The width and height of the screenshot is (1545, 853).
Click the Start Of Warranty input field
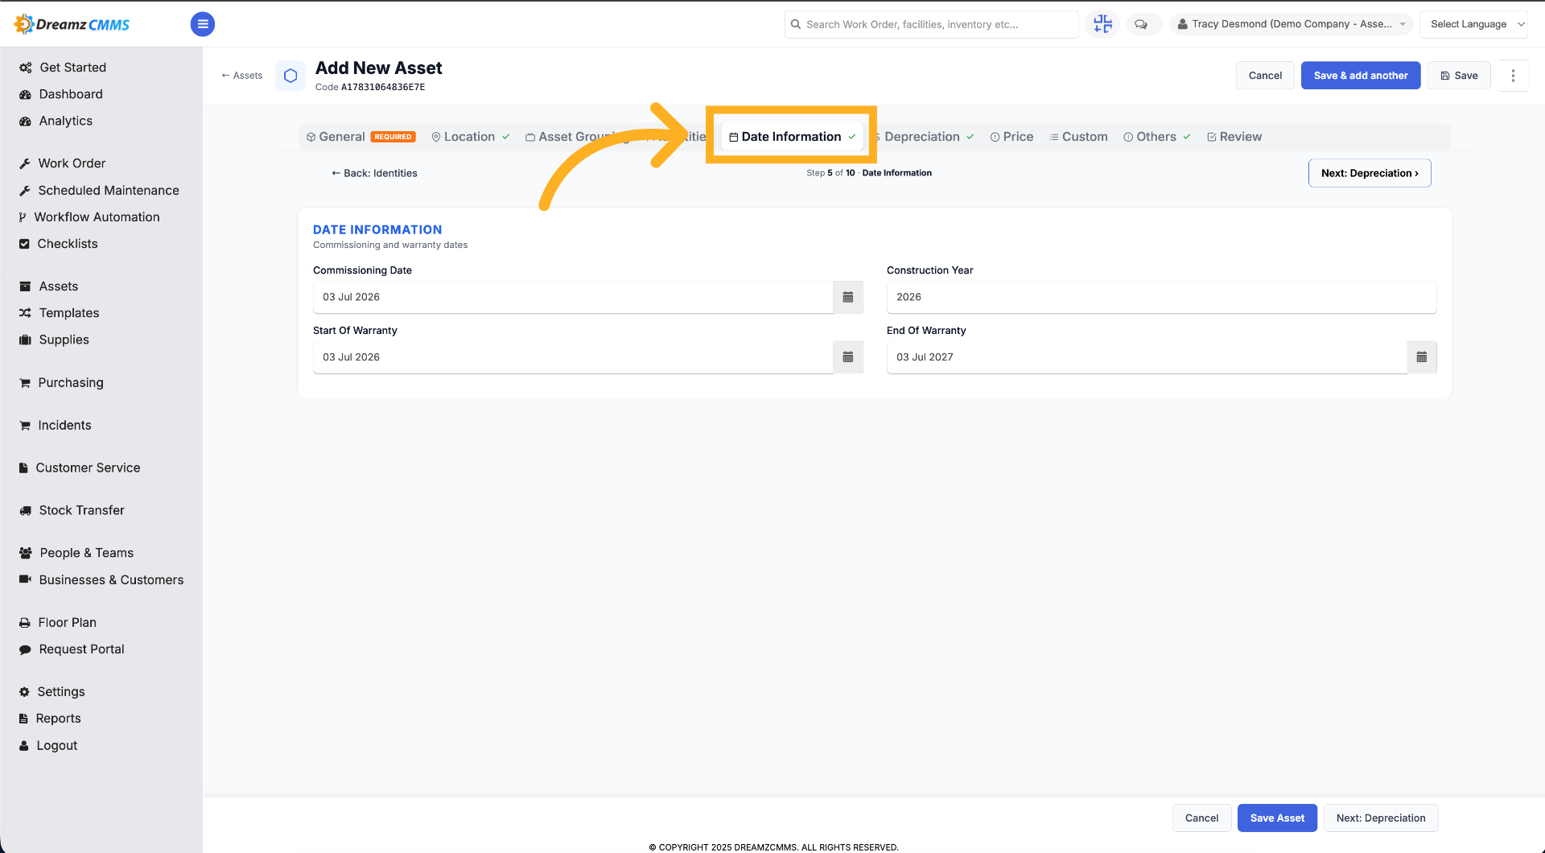coord(573,357)
